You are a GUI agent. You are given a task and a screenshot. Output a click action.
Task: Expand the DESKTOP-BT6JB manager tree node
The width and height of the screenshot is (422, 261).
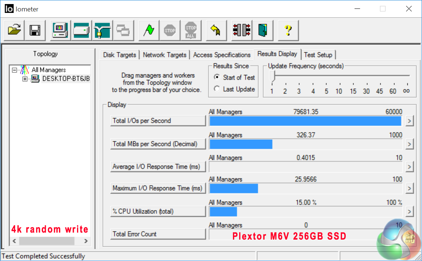25,79
